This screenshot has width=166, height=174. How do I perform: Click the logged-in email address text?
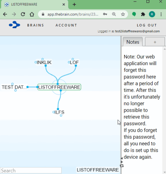coord(137,31)
